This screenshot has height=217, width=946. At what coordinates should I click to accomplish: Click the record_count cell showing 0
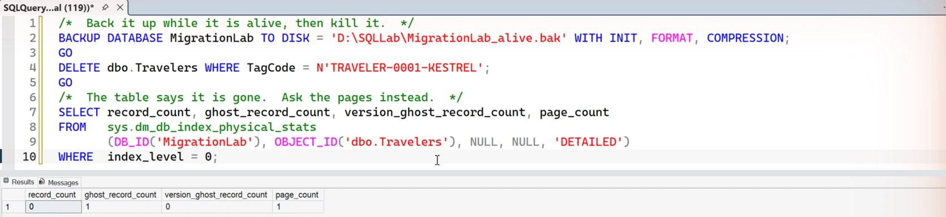pos(54,207)
